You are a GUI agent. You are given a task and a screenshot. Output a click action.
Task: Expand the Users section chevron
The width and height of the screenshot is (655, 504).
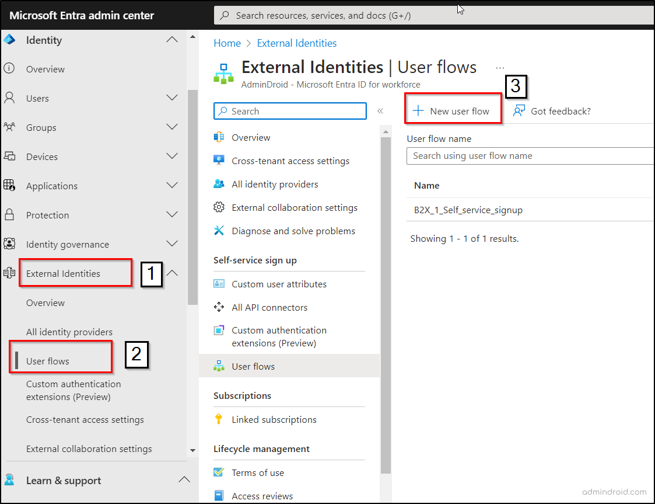click(172, 98)
